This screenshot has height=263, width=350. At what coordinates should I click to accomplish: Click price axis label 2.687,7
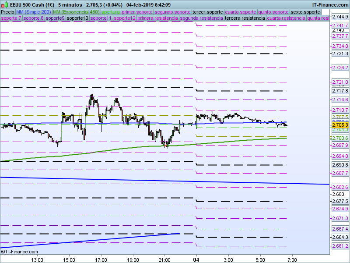pyautogui.click(x=340, y=173)
